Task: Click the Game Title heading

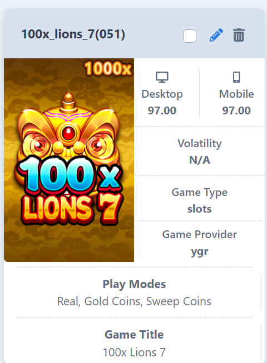Action: [134, 335]
